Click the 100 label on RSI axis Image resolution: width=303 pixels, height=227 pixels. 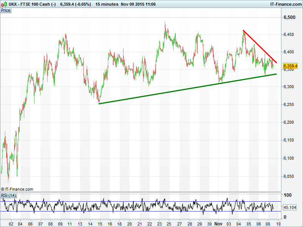tap(288, 195)
